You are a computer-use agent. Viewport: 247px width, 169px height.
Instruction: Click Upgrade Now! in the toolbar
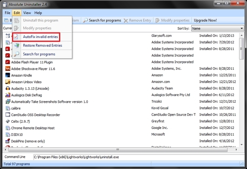click(x=205, y=20)
